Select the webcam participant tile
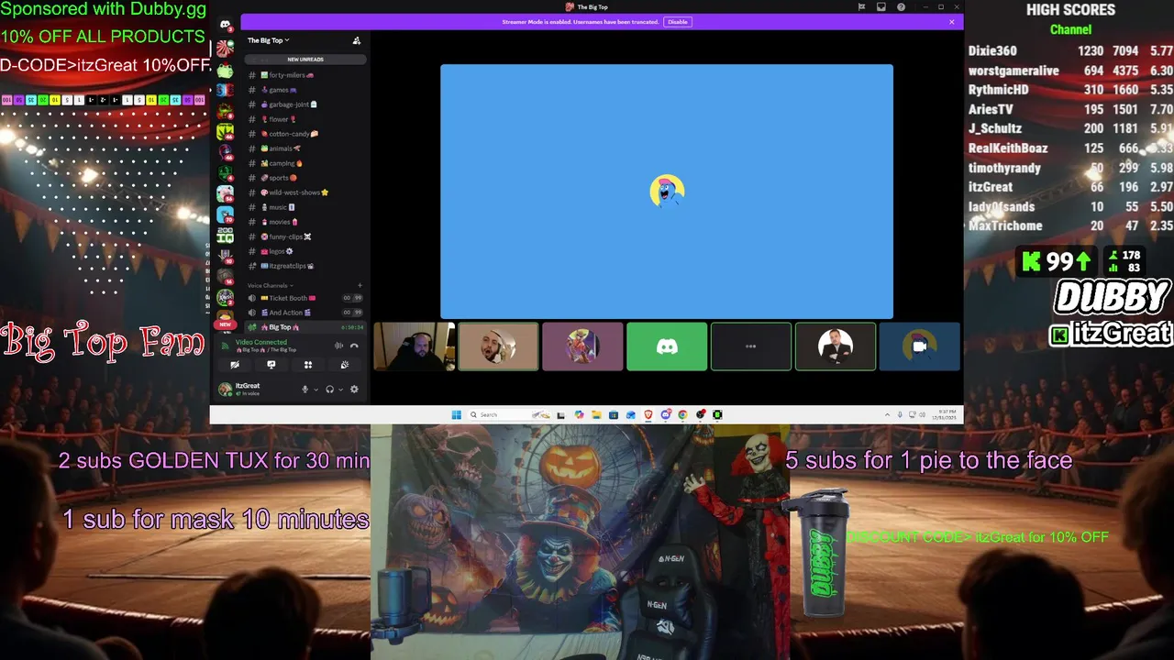Image resolution: width=1174 pixels, height=660 pixels. (414, 346)
